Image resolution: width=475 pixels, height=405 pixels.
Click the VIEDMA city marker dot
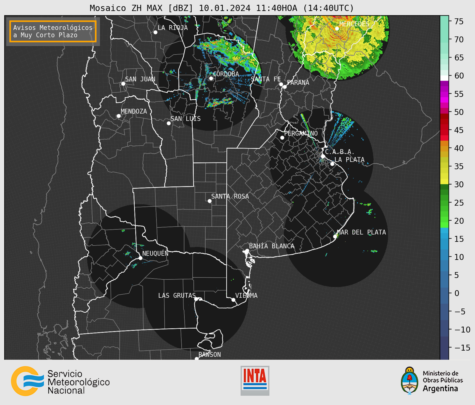click(233, 300)
